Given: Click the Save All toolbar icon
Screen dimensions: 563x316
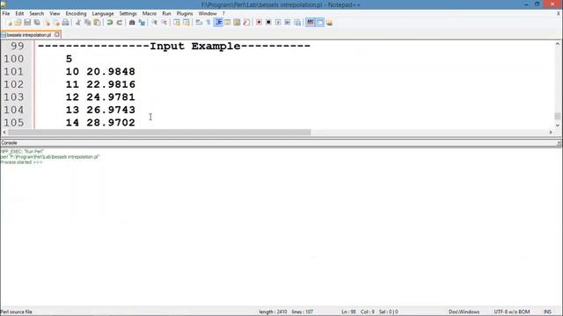Looking at the screenshot, I should [37, 23].
